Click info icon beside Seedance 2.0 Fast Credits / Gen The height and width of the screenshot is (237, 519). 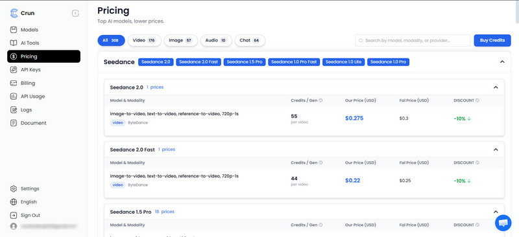tap(320, 163)
